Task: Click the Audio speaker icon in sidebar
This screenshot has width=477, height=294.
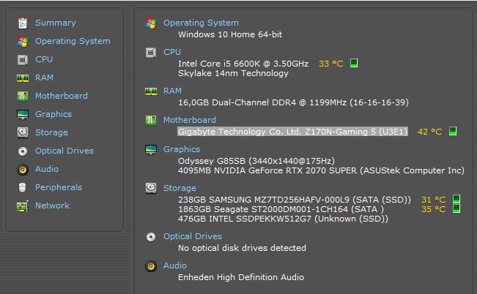Action: (23, 170)
